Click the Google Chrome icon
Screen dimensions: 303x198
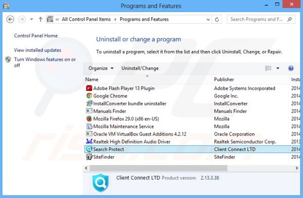tap(89, 96)
